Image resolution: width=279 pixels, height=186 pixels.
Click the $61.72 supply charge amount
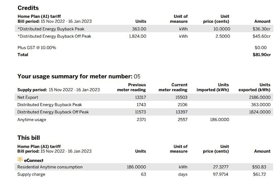pos(259,174)
